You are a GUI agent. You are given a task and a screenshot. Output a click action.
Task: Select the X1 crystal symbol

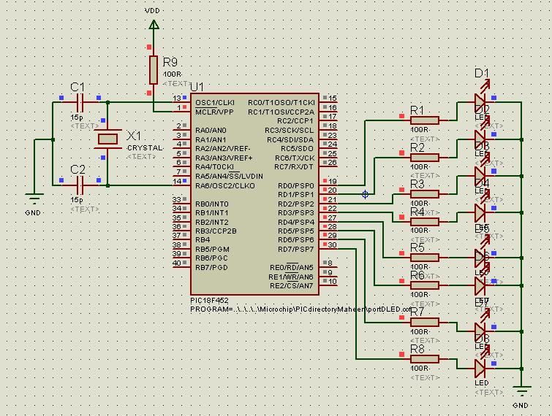click(x=107, y=139)
